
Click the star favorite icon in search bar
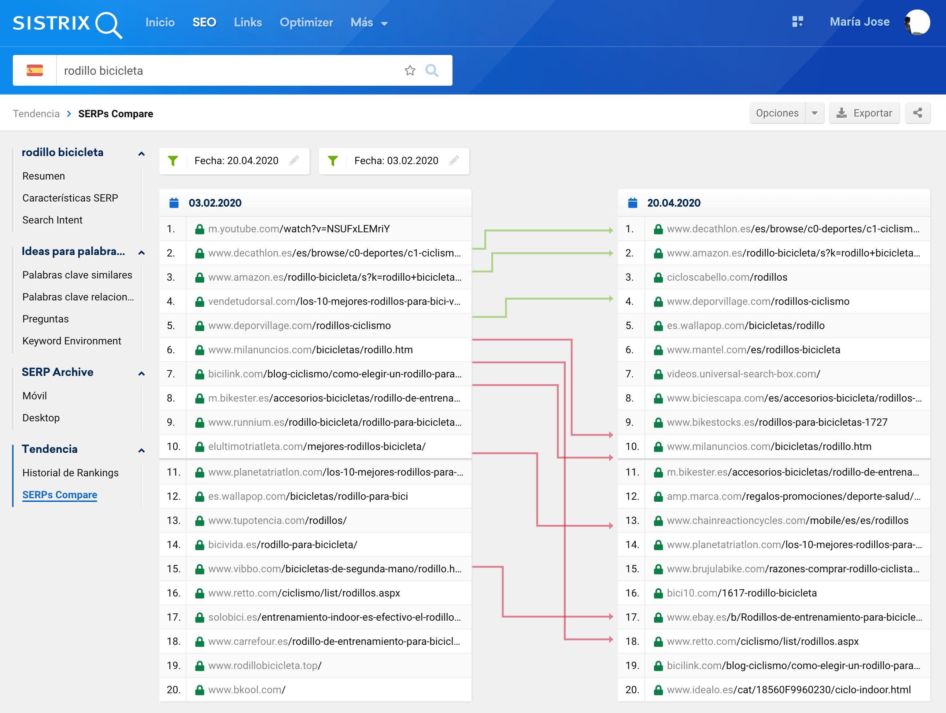[x=410, y=71]
